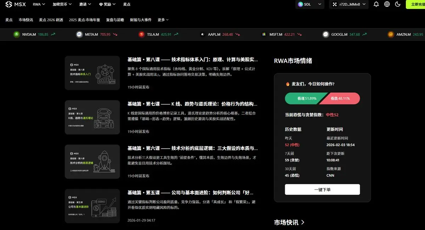425x230 pixels.
Task: Click the flame icon beside 麦友们
Action: coord(288,84)
